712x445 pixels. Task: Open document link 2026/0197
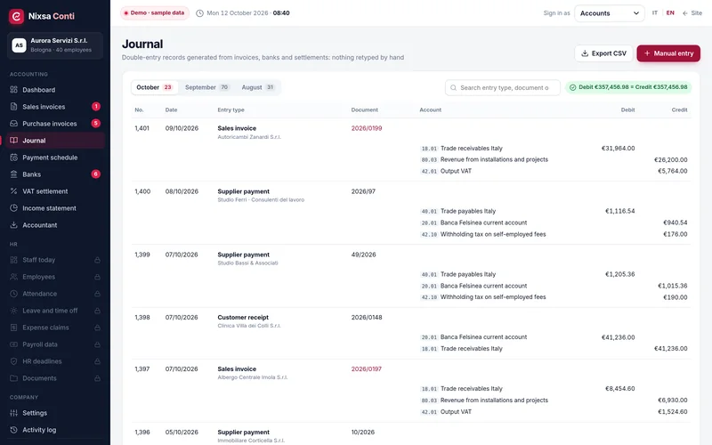(x=367, y=369)
